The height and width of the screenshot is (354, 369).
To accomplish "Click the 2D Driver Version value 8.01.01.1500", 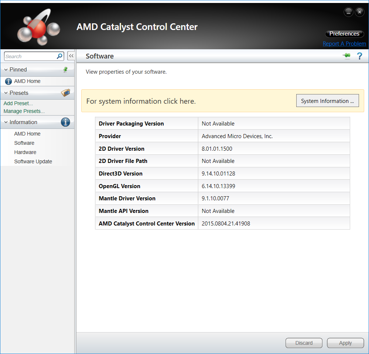I will [217, 149].
